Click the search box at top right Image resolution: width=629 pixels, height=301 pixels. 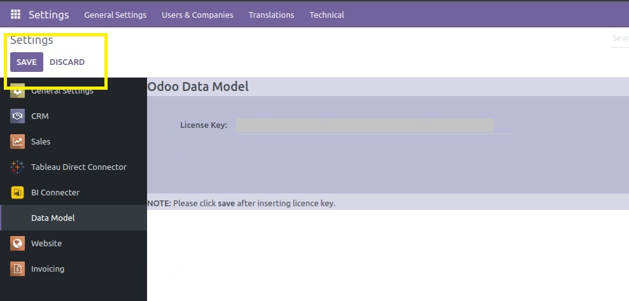(619, 39)
